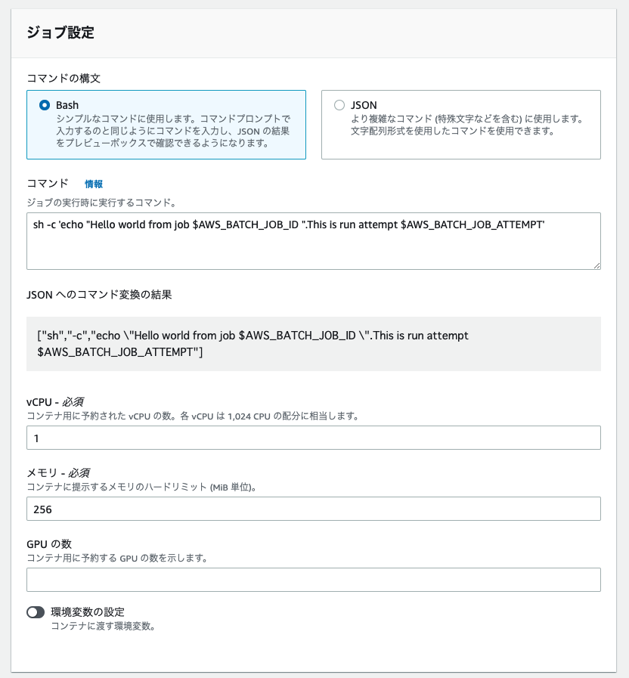The image size is (629, 678).
Task: Click the Bash option description text
Action: [x=173, y=131]
